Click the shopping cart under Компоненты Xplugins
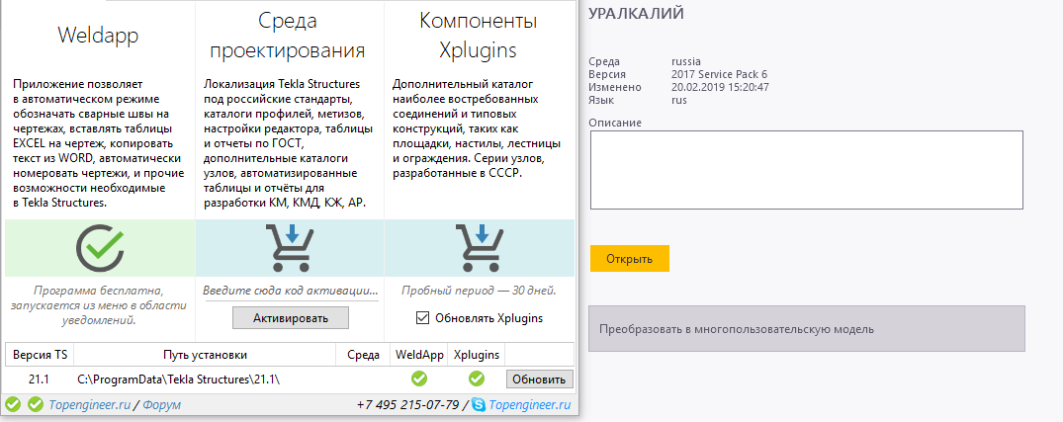The image size is (1063, 422). 480,247
